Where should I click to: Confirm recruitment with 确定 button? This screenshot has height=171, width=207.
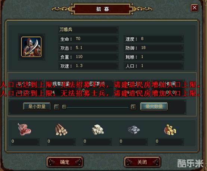pyautogui.click(x=65, y=162)
